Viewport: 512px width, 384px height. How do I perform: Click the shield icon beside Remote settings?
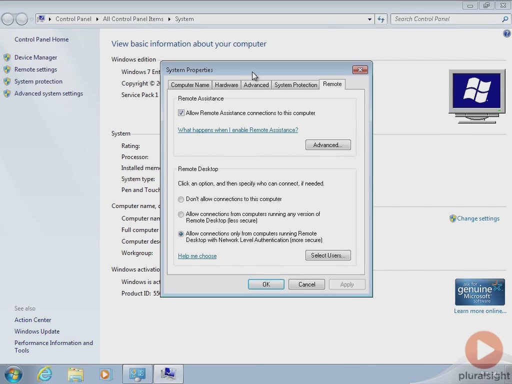pos(7,69)
